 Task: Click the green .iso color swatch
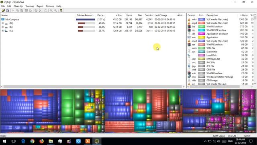pyautogui.click(x=202, y=27)
